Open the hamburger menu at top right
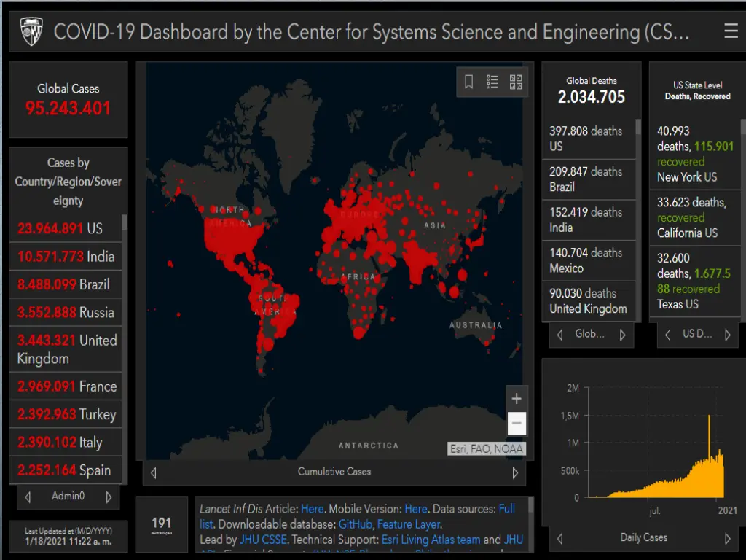 [731, 31]
